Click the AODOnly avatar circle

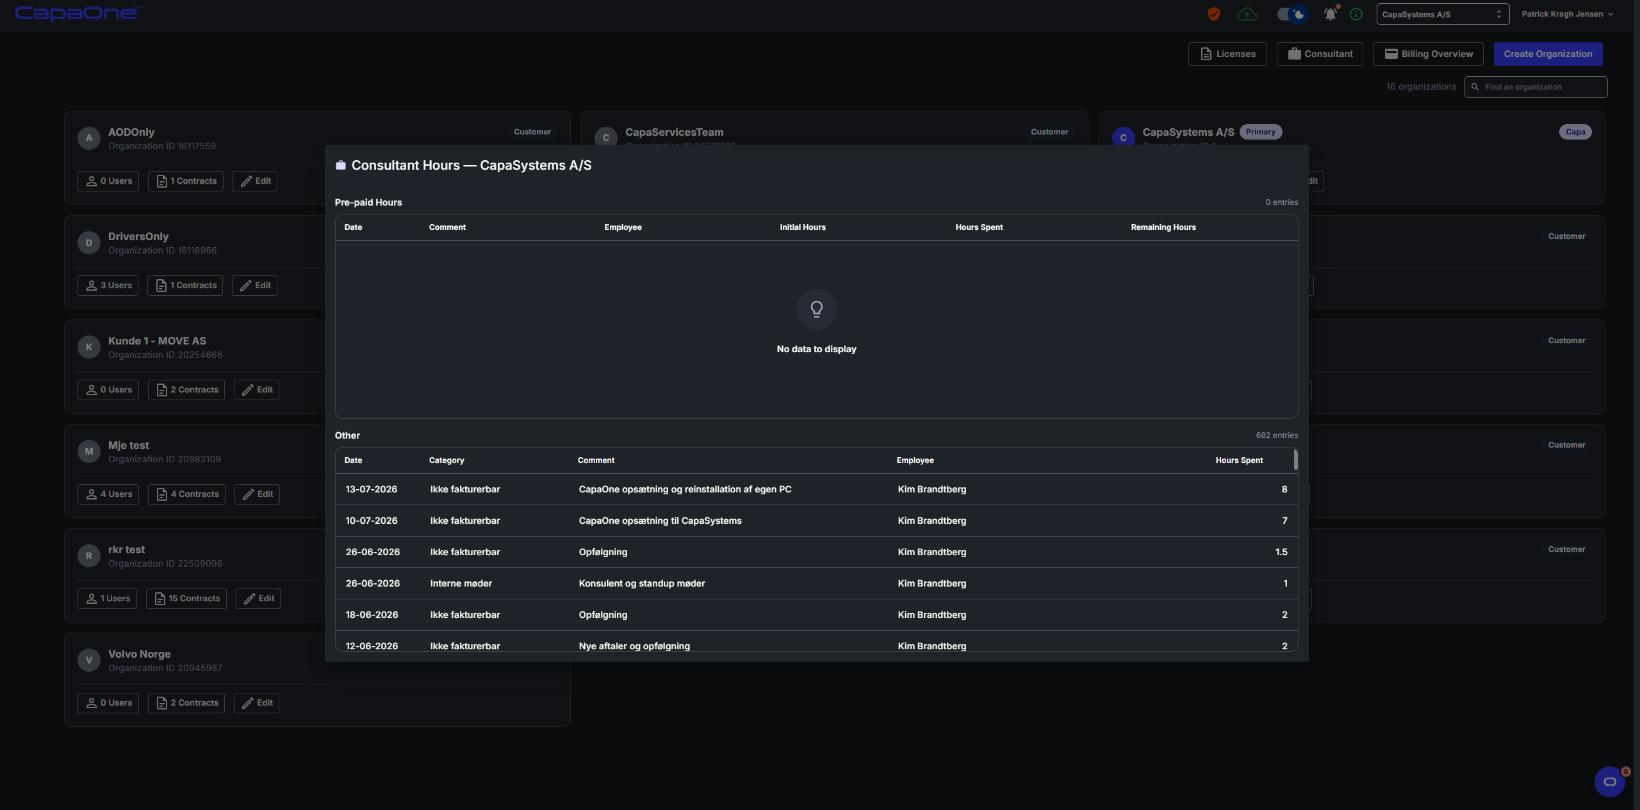click(89, 138)
